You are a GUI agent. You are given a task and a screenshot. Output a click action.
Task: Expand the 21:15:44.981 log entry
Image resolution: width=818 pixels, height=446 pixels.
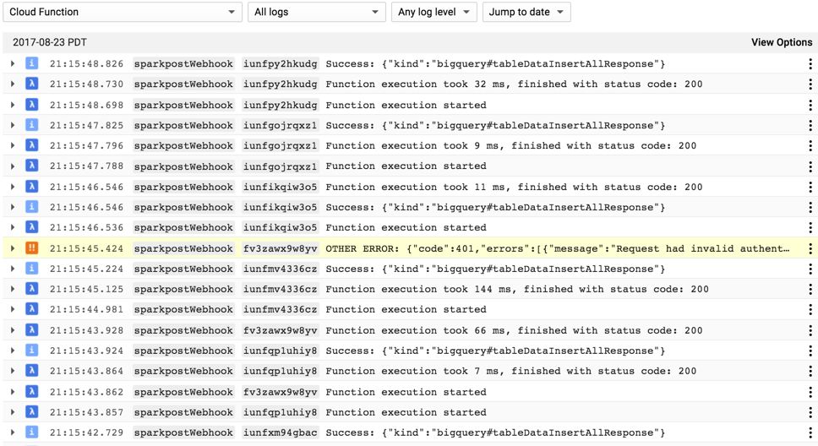pos(13,309)
